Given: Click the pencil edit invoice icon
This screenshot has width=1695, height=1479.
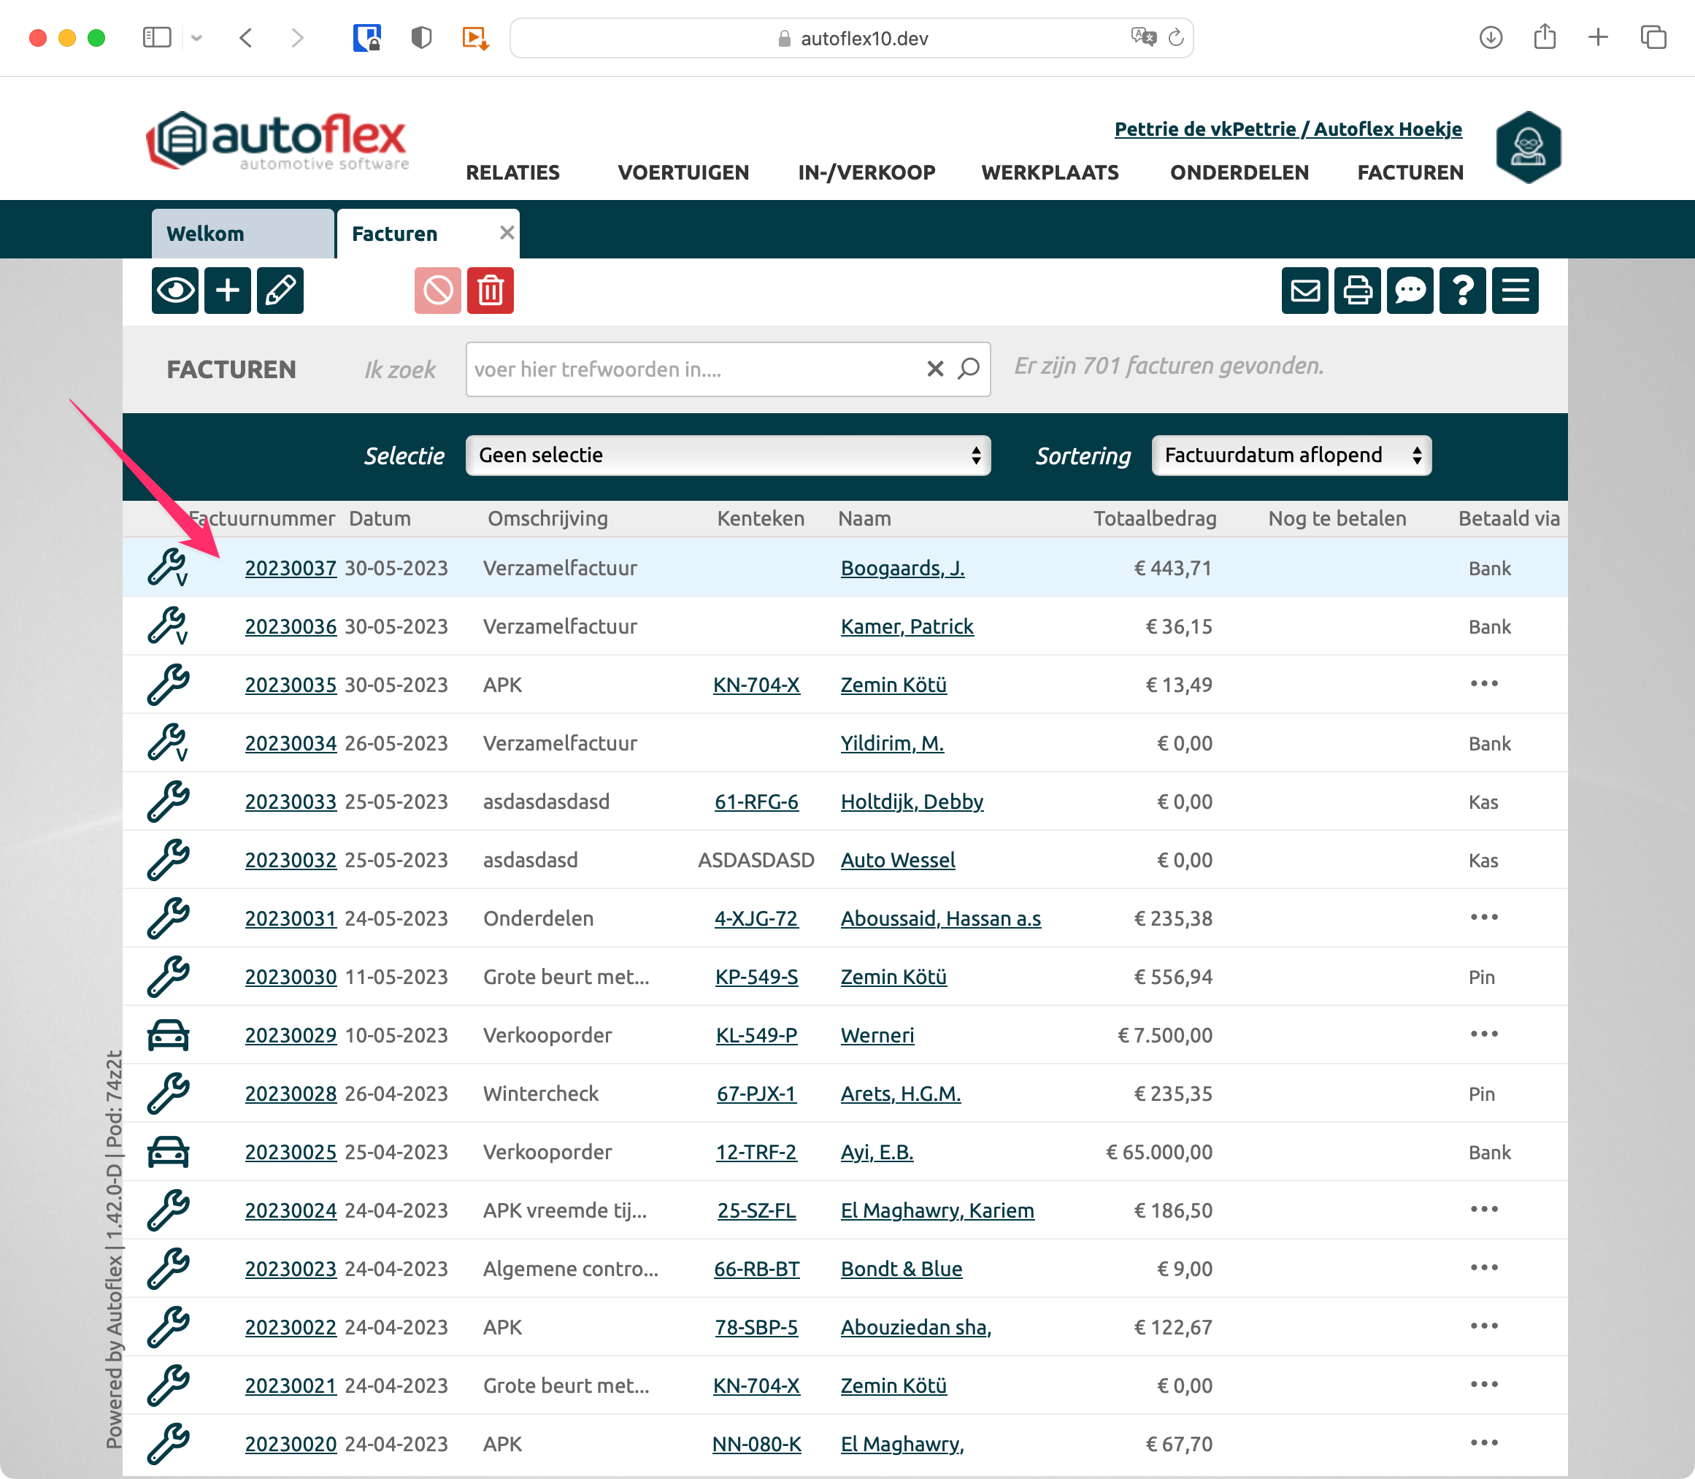Looking at the screenshot, I should [x=280, y=291].
